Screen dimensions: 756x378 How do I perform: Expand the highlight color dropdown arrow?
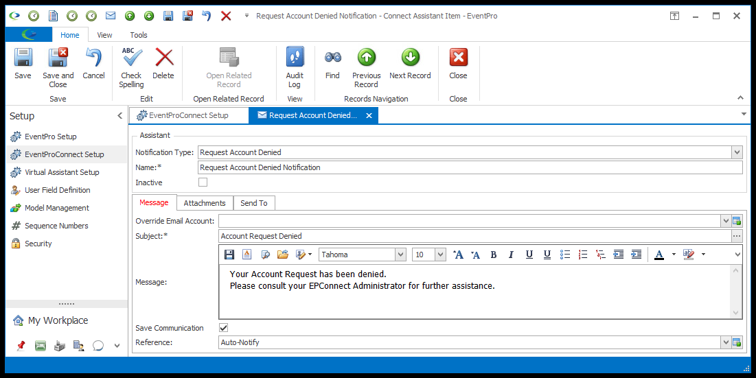point(703,255)
